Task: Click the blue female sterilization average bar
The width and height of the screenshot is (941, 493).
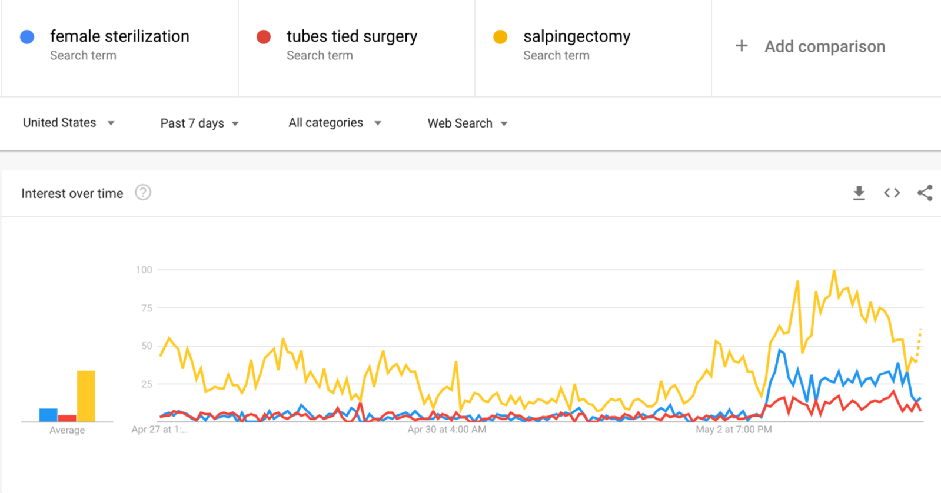Action: coord(48,415)
